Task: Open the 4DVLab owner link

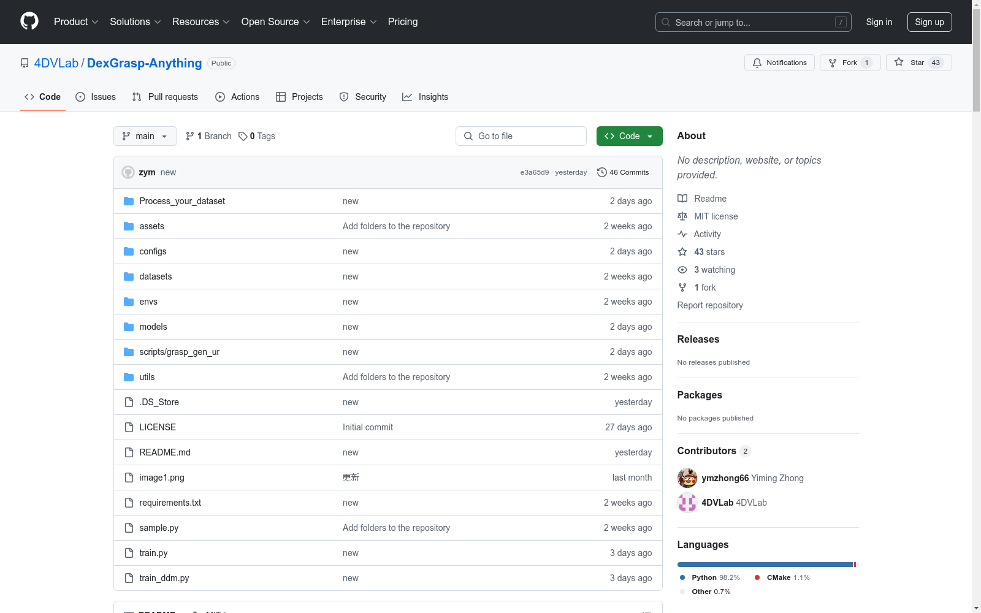Action: pyautogui.click(x=56, y=63)
